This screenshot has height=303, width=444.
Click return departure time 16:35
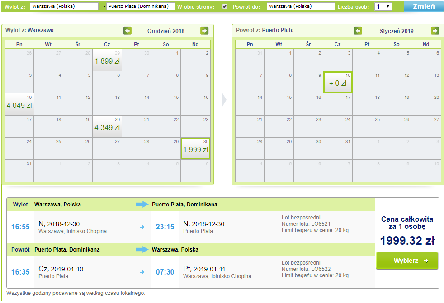coord(20,272)
